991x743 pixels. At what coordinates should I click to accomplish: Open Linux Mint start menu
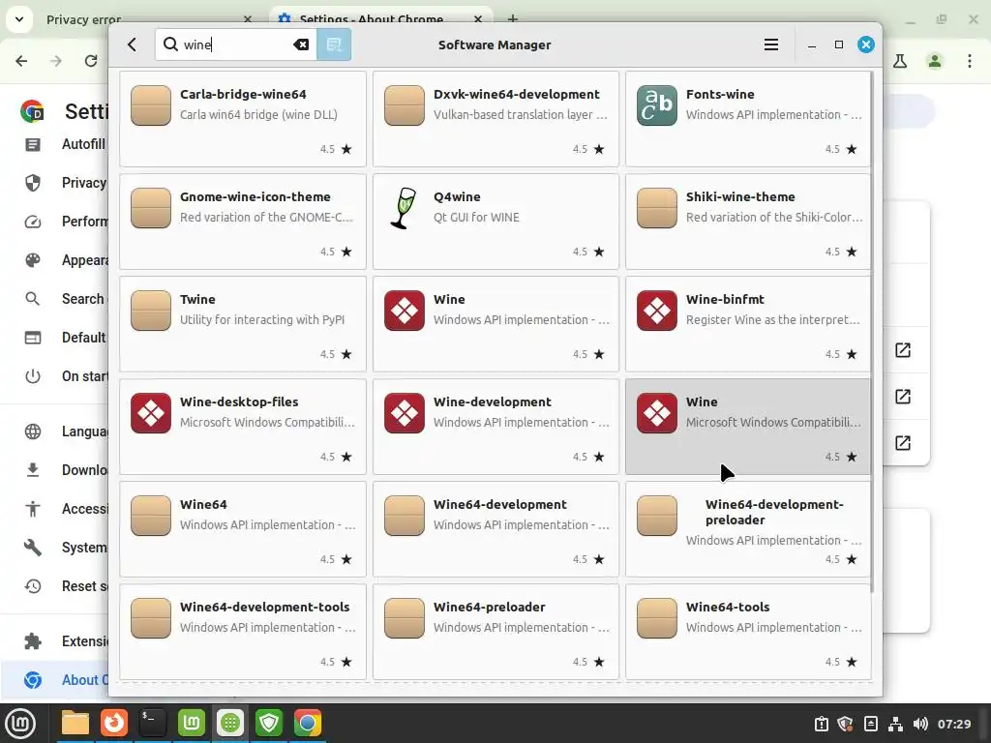tap(20, 723)
